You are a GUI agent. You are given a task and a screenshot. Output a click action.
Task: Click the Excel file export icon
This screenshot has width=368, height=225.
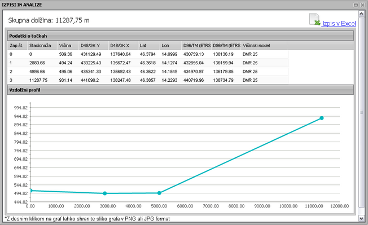point(315,19)
